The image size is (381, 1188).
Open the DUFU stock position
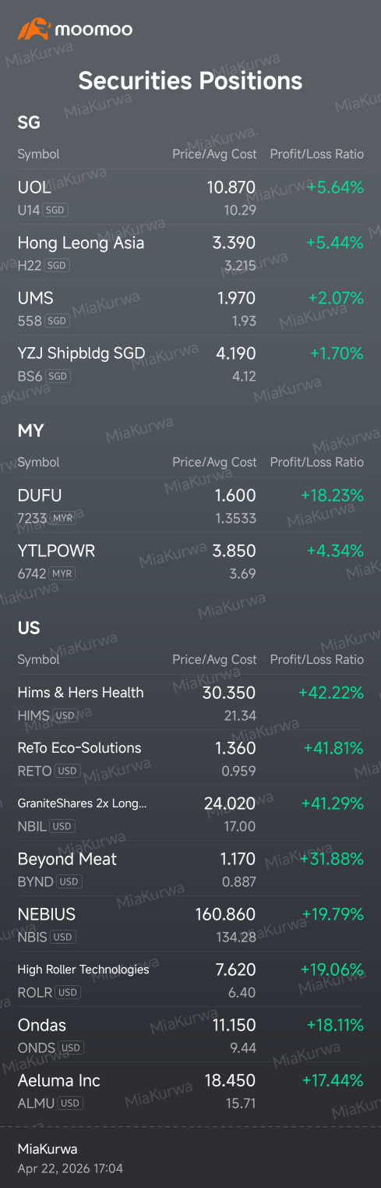click(190, 505)
